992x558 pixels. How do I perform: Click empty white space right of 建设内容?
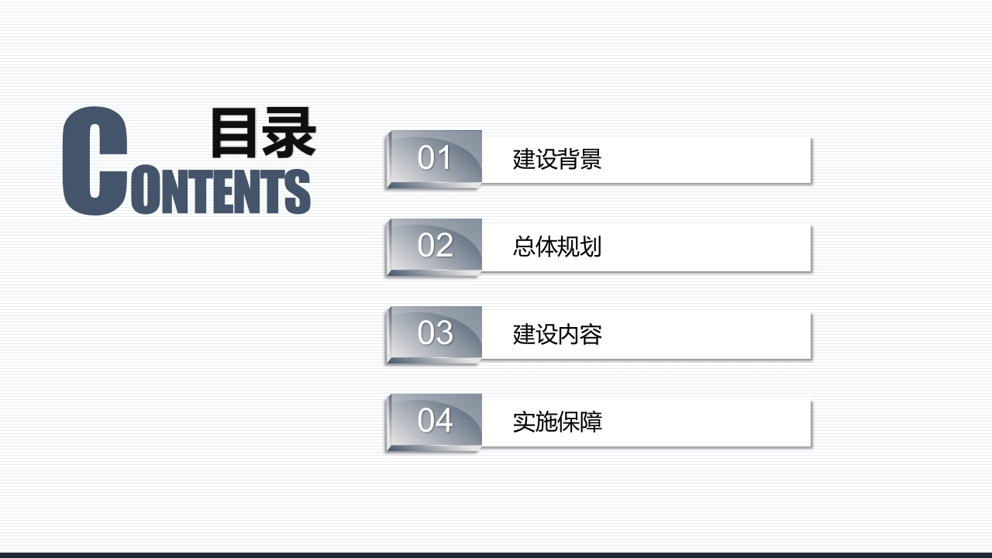[x=705, y=335]
